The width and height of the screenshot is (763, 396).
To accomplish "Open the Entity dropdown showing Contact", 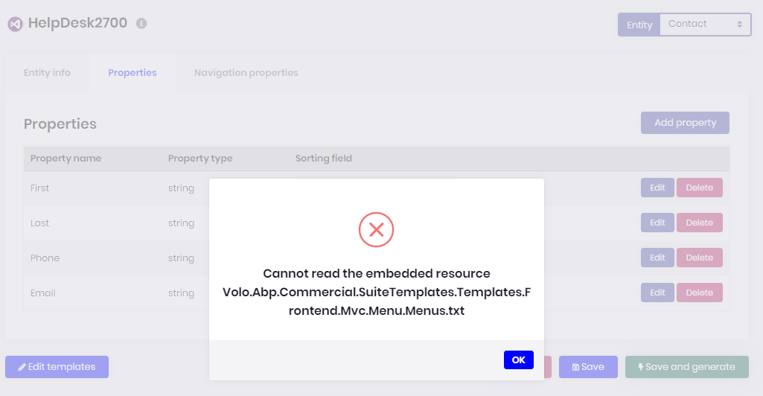I will point(704,24).
